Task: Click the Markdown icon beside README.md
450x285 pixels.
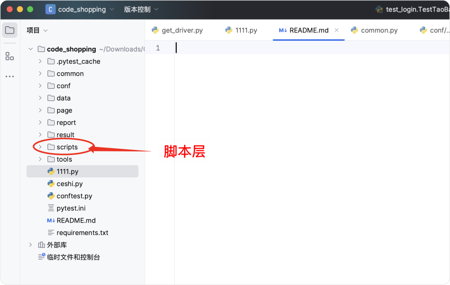Action: [51, 220]
